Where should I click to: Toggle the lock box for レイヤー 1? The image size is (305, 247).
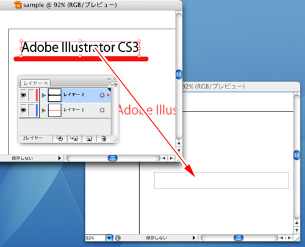click(31, 110)
